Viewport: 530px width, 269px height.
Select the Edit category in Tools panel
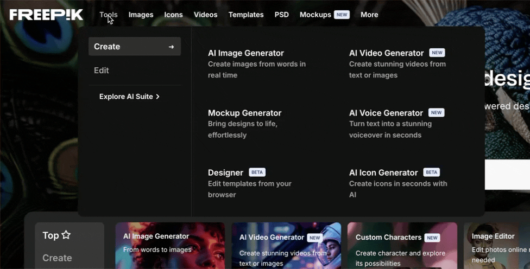pos(102,70)
